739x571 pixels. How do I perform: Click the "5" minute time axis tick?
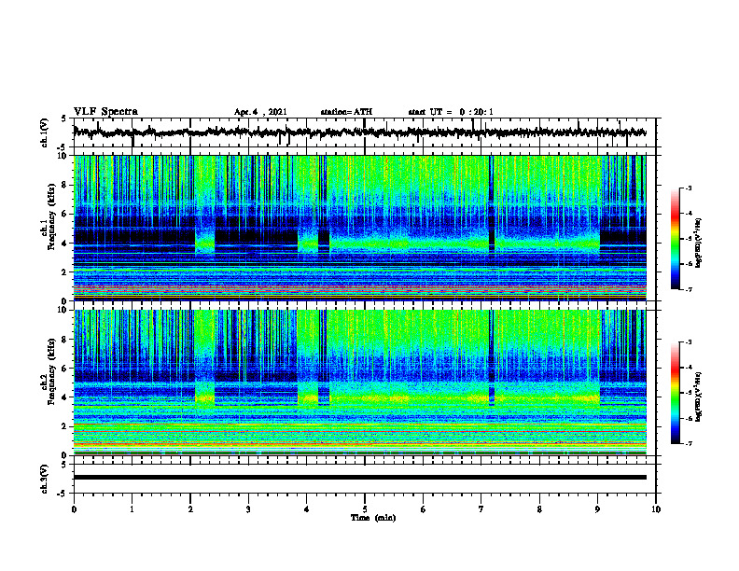click(365, 509)
